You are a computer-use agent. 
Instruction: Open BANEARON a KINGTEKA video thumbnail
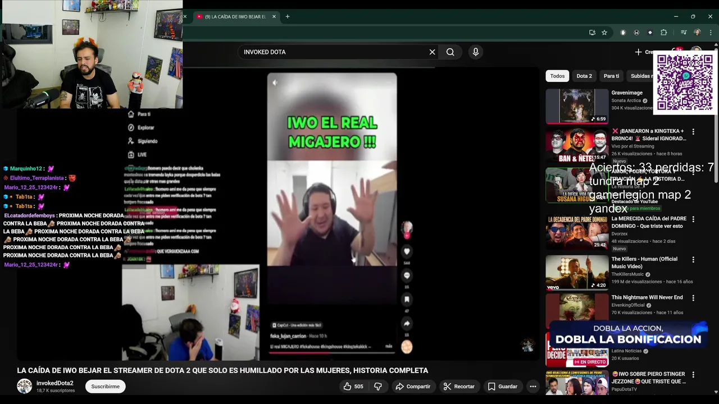577,145
